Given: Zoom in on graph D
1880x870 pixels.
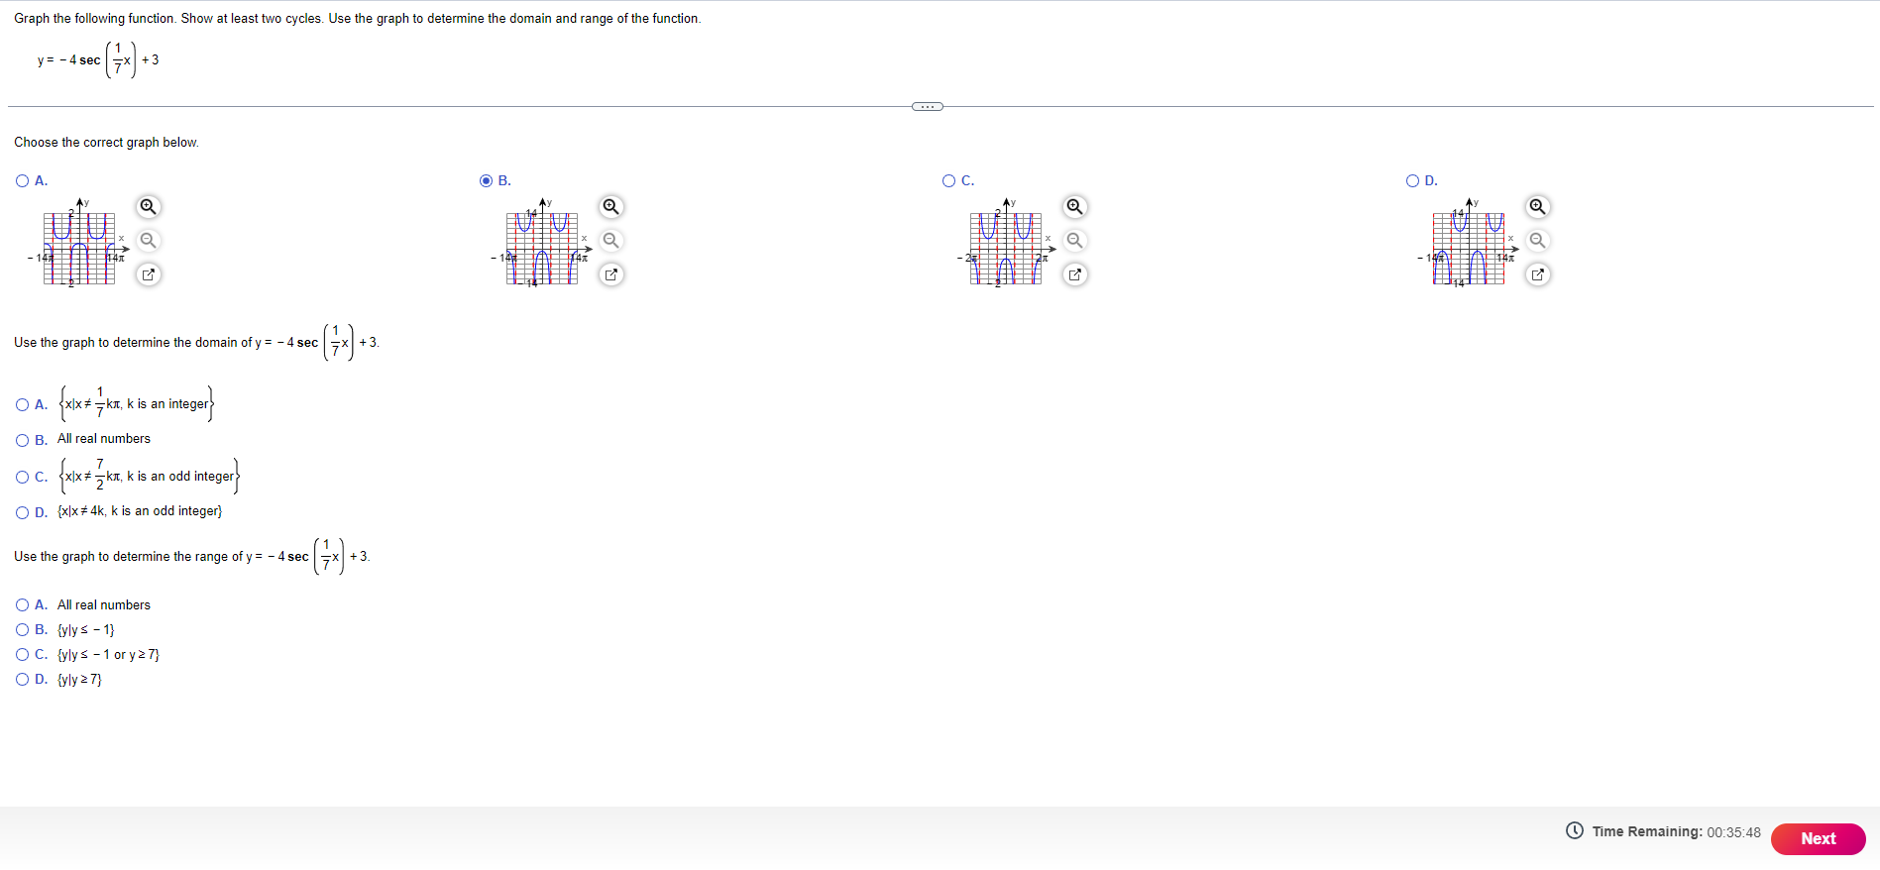Looking at the screenshot, I should (1537, 206).
